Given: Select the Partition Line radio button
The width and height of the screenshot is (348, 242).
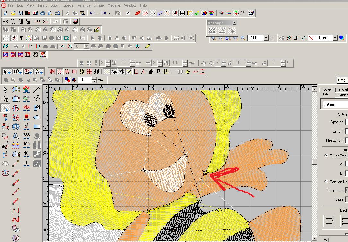Looking at the screenshot, I should tap(326, 181).
